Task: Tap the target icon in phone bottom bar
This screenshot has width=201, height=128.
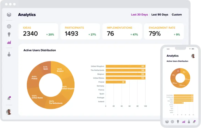Action: click(x=172, y=122)
